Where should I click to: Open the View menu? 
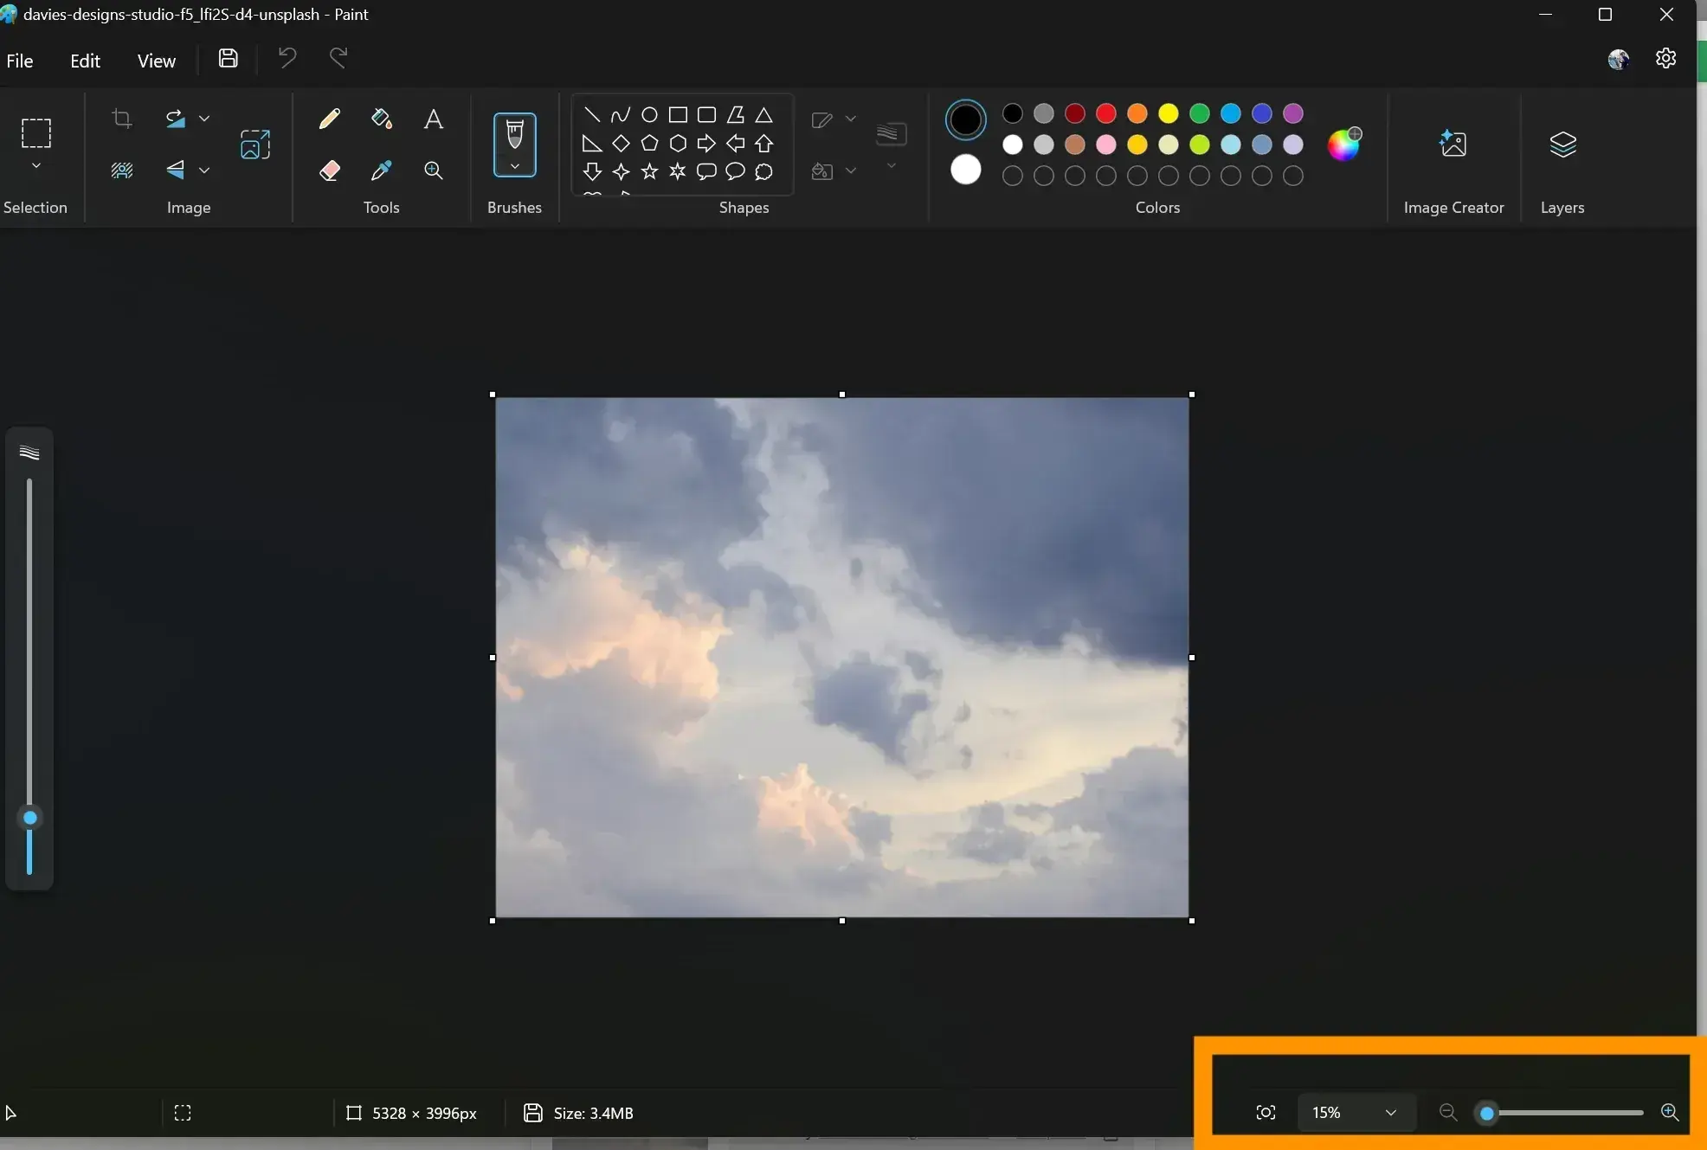tap(157, 60)
